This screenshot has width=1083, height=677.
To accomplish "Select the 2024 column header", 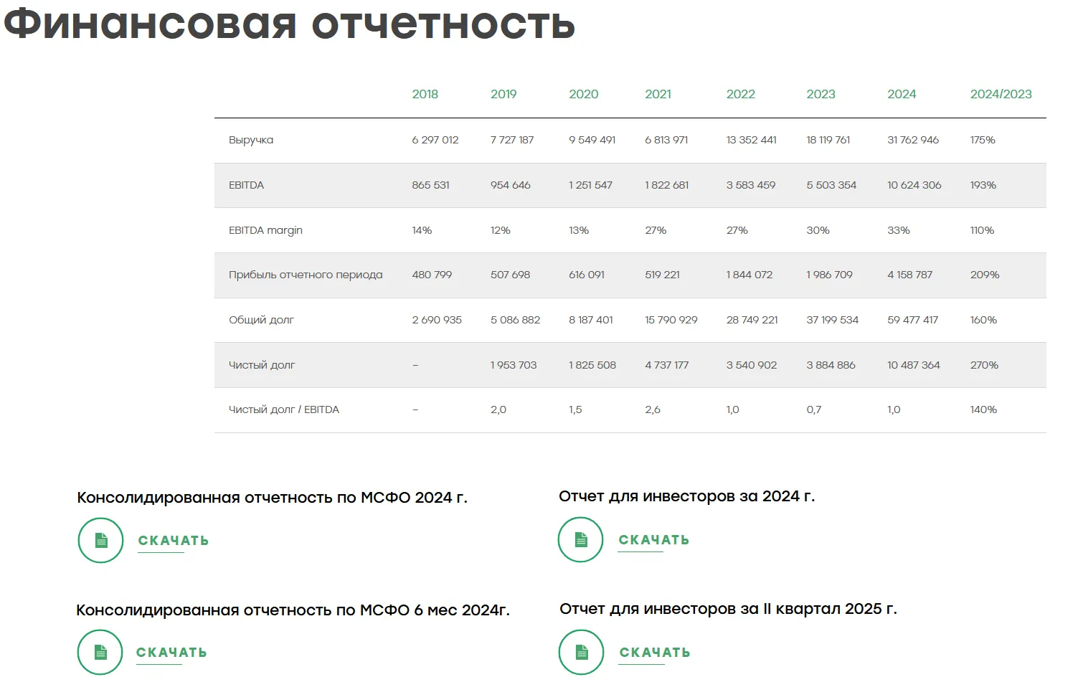I will click(x=902, y=94).
